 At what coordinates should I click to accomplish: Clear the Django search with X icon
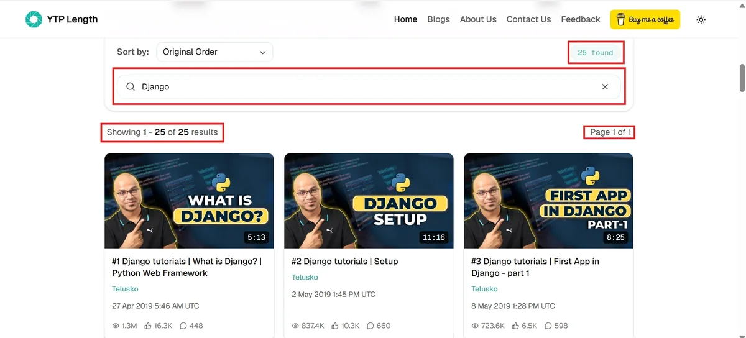(605, 87)
